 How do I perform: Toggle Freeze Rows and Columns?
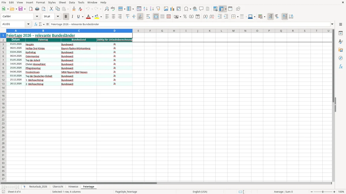(221, 9)
